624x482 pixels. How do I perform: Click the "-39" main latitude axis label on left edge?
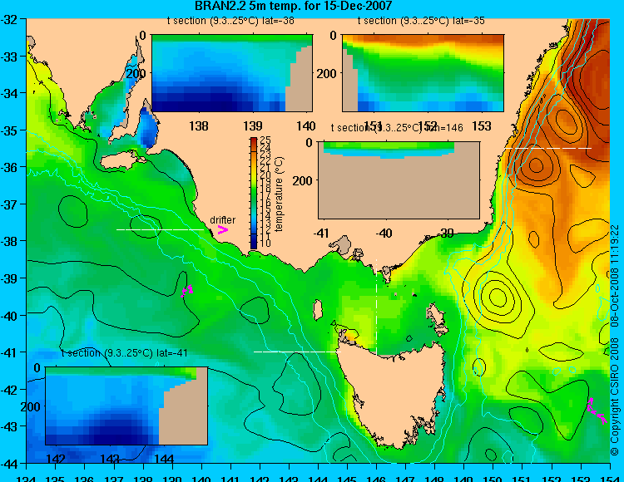9,278
